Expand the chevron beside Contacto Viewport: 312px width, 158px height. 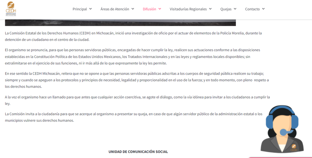[263, 9]
